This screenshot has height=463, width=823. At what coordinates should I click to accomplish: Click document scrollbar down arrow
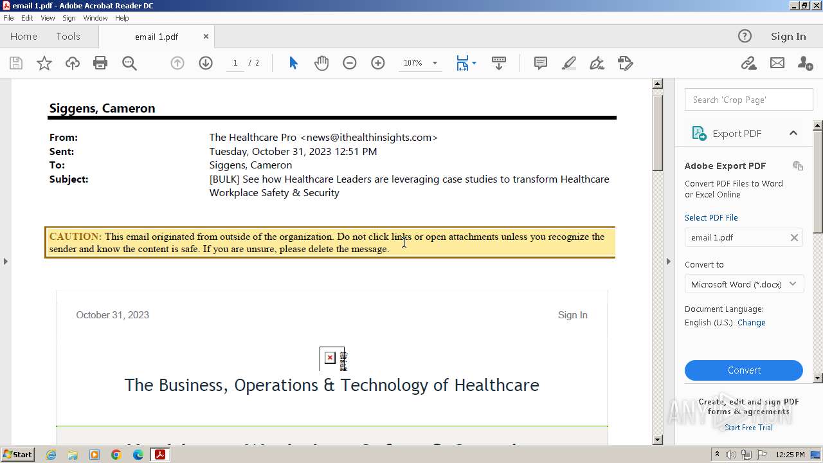click(657, 440)
